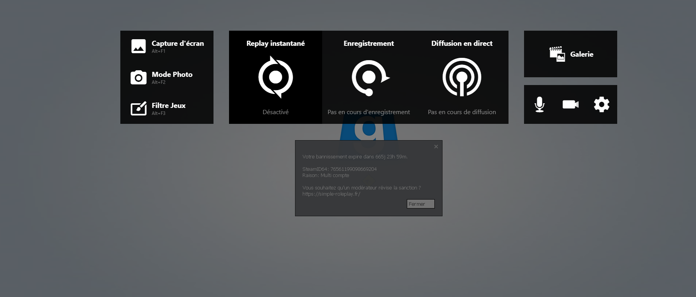
Task: Click 'Pas en cours d'enregistrement' status
Action: (x=369, y=112)
